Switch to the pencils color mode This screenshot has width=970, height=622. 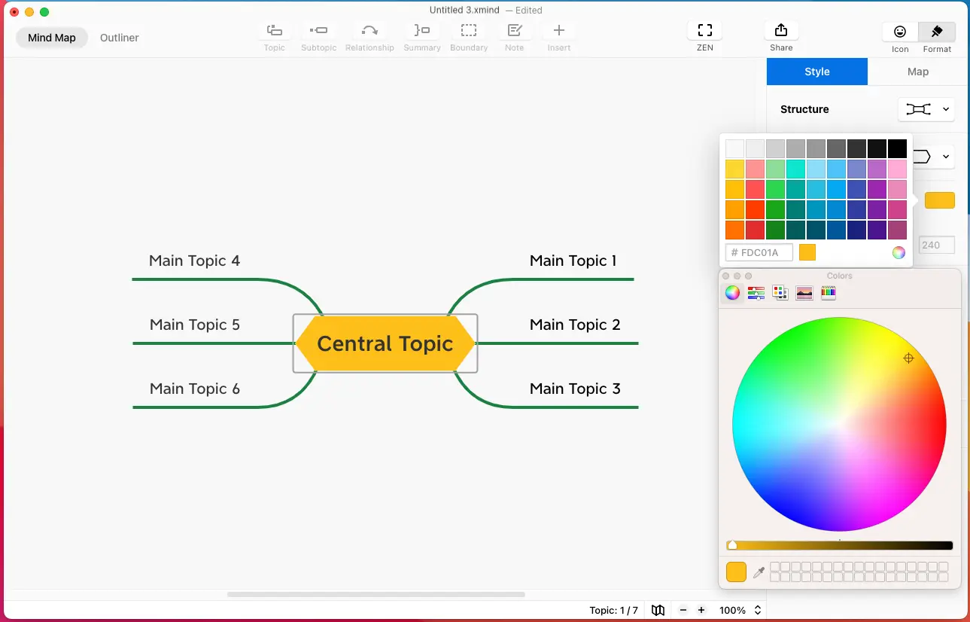click(x=828, y=293)
